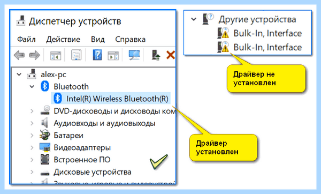Viewport: 321px width, 194px height.
Task: Open the Properties sheet toolbar icon
Action: tap(76, 55)
